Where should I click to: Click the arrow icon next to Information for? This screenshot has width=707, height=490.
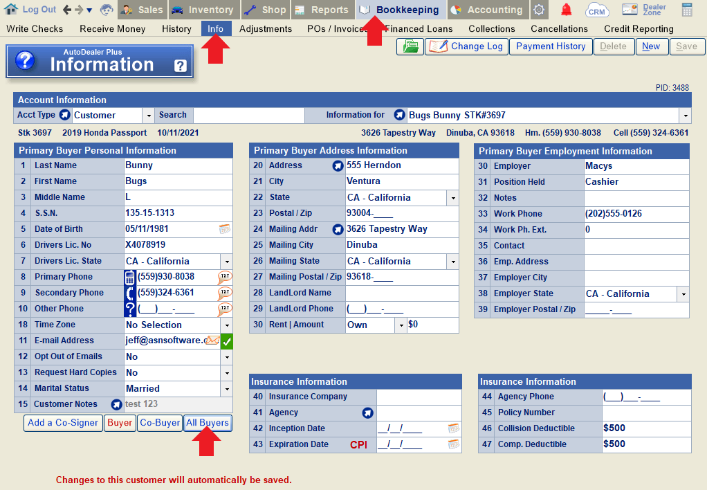click(x=399, y=115)
